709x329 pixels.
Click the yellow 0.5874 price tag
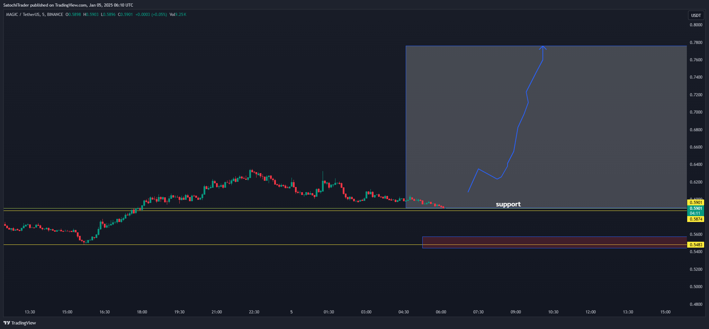tap(696, 219)
